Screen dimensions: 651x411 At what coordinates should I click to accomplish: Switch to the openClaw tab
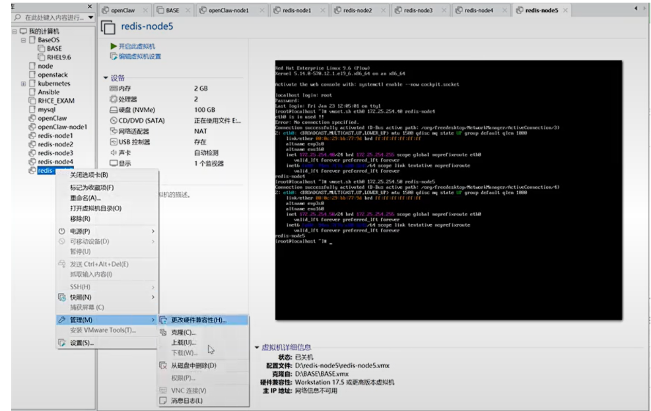pyautogui.click(x=123, y=10)
